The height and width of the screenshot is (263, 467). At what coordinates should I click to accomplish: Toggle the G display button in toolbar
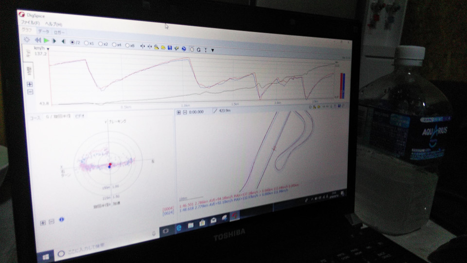coord(198,50)
